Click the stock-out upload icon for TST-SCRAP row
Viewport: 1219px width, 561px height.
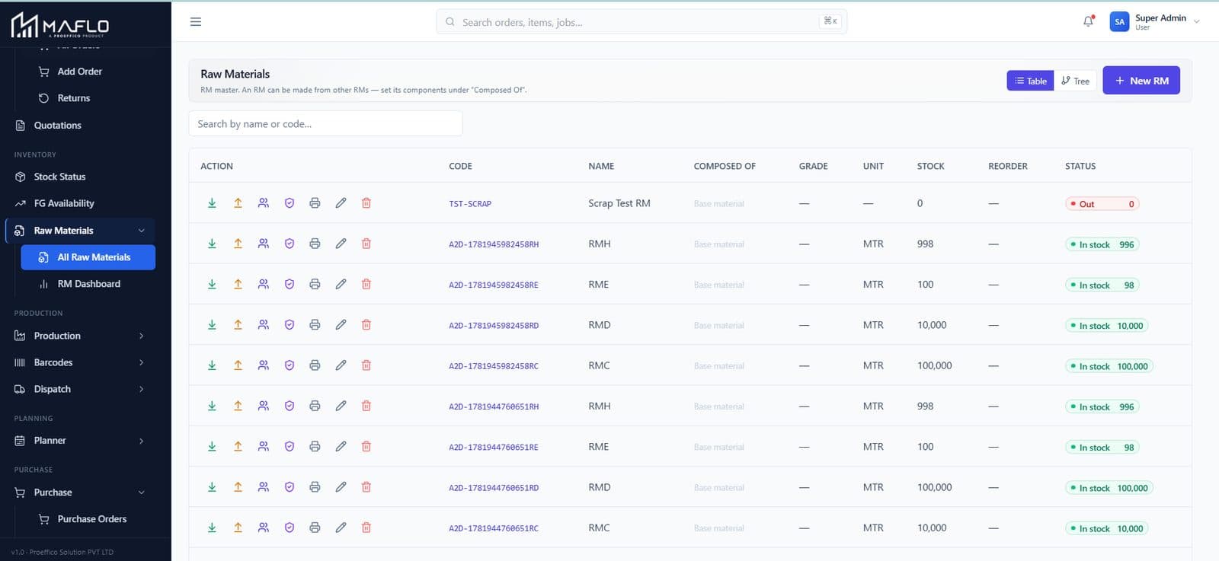coord(238,203)
